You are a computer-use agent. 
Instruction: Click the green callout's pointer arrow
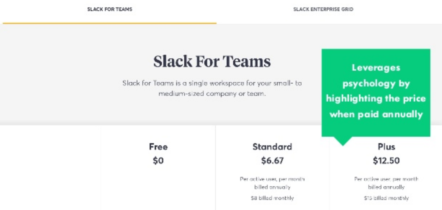[x=343, y=141]
